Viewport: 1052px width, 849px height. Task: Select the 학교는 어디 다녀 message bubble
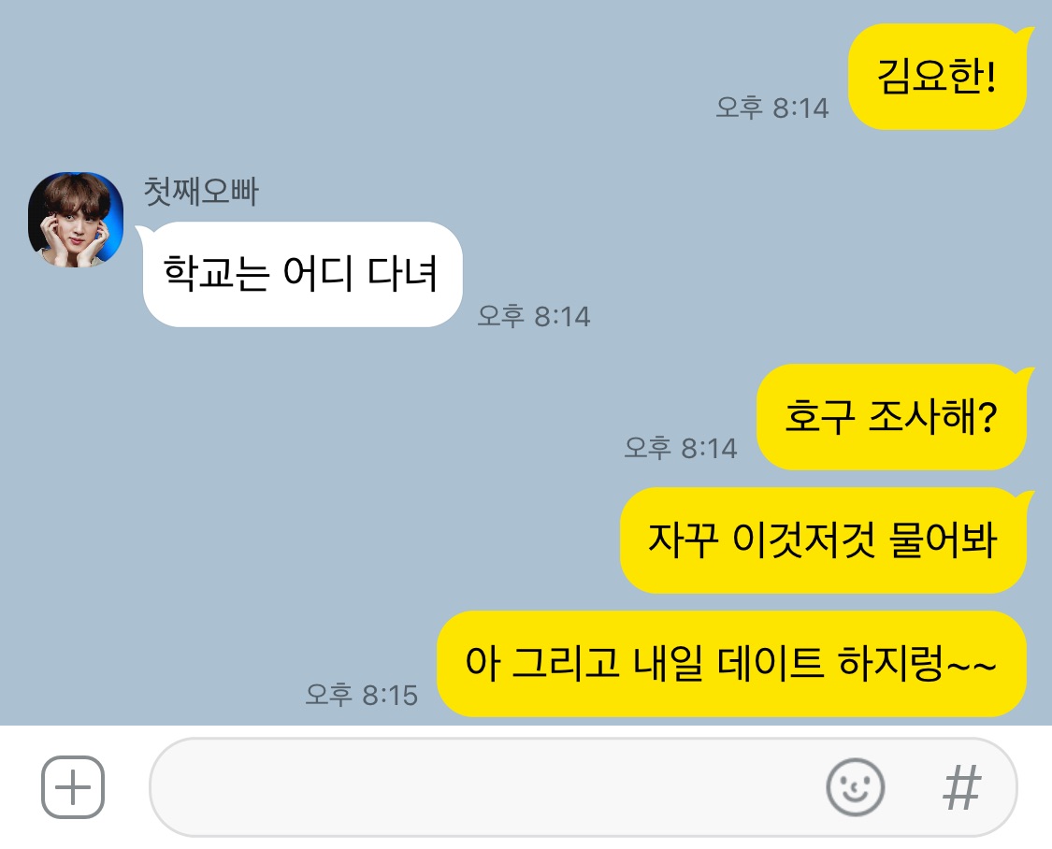[302, 274]
